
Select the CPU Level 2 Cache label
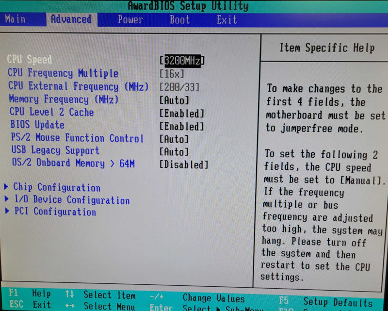[52, 112]
